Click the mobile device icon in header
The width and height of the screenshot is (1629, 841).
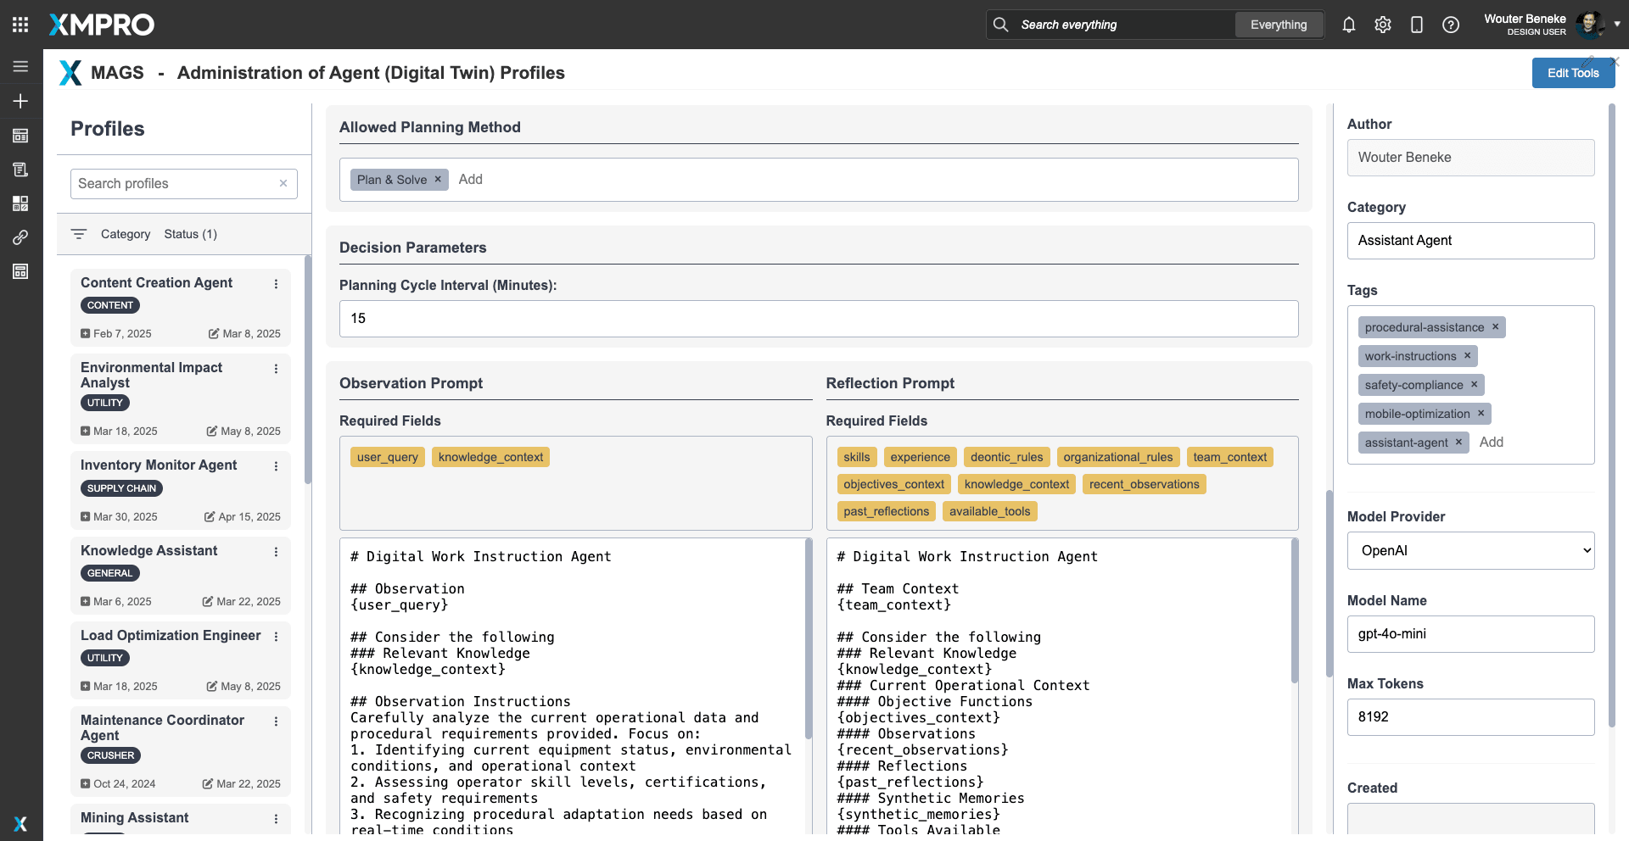(1417, 25)
